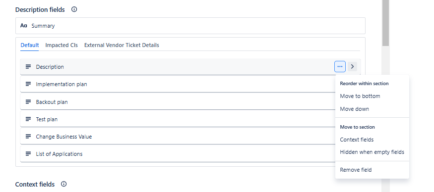The image size is (434, 192).
Task: Open the External Vendor Ticket Details tab
Action: coord(122,45)
